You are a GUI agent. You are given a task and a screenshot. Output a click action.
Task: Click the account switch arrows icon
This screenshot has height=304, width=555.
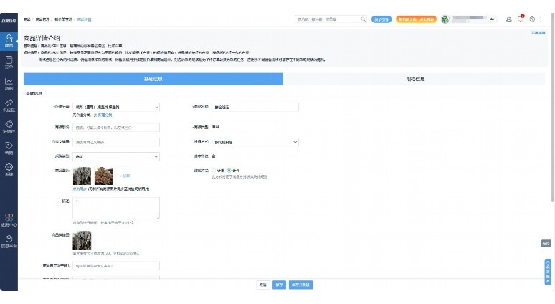pos(492,19)
